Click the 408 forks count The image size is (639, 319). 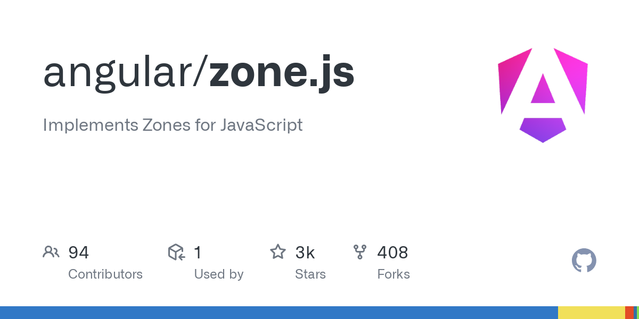click(x=392, y=253)
